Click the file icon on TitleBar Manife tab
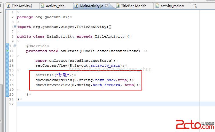This screenshot has height=132, width=215. tap(118, 6)
